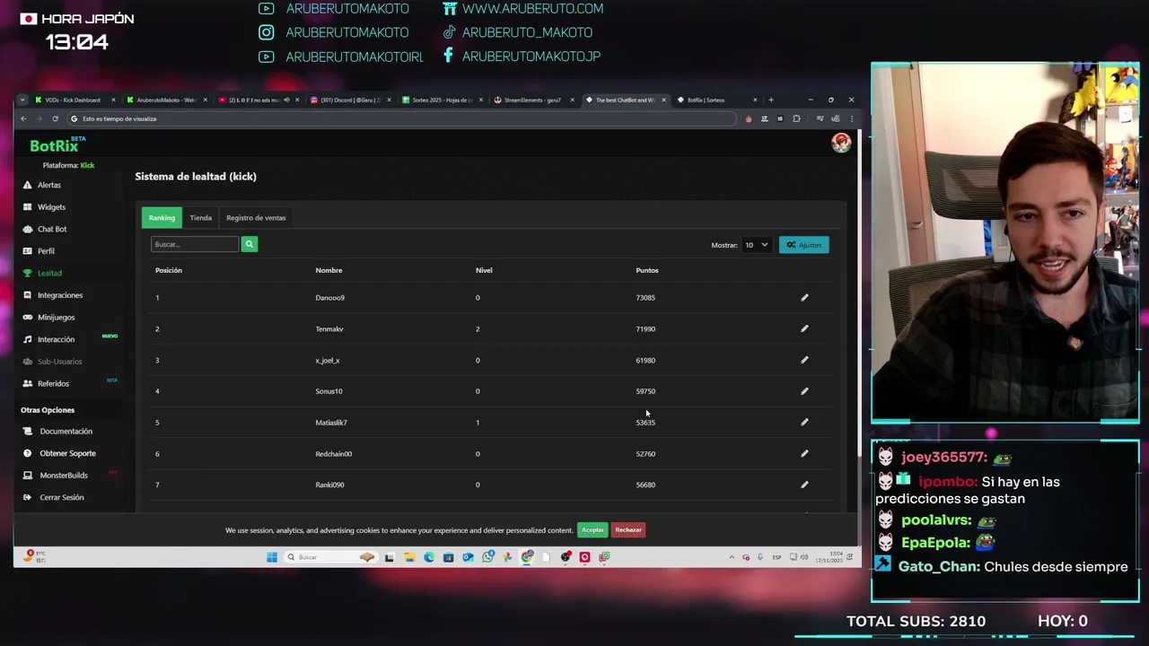1149x646 pixels.
Task: Open the Windows Start menu
Action: tap(272, 557)
